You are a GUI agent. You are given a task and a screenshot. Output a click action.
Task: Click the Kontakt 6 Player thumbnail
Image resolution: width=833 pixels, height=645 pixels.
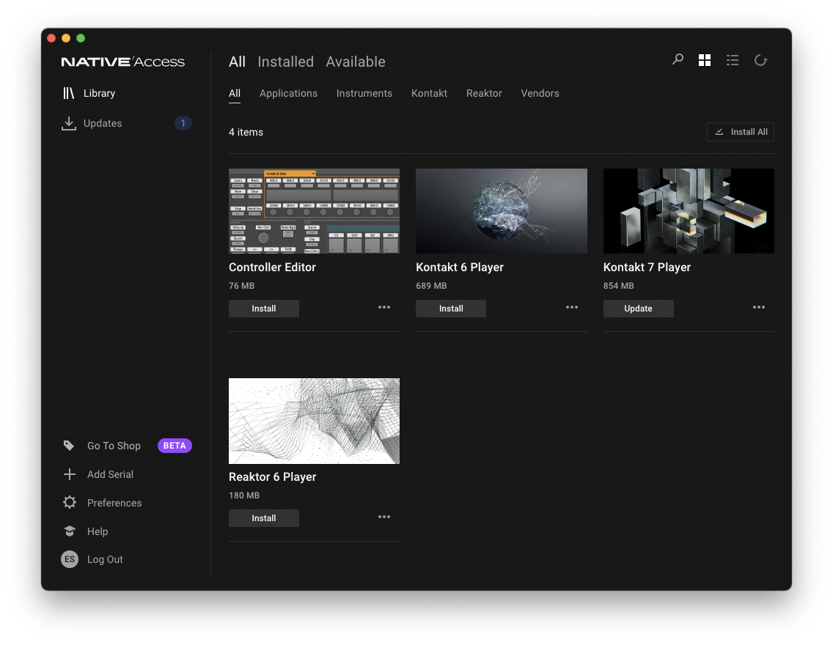coord(501,211)
